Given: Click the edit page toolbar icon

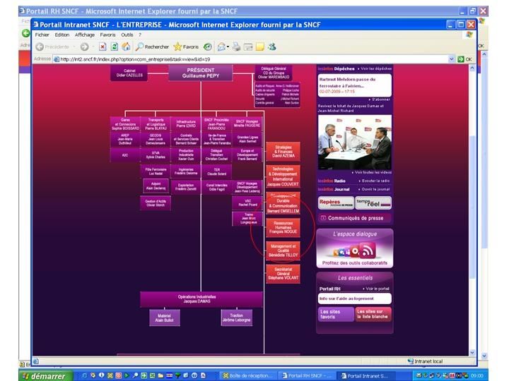Looking at the screenshot, I should tap(248, 47).
